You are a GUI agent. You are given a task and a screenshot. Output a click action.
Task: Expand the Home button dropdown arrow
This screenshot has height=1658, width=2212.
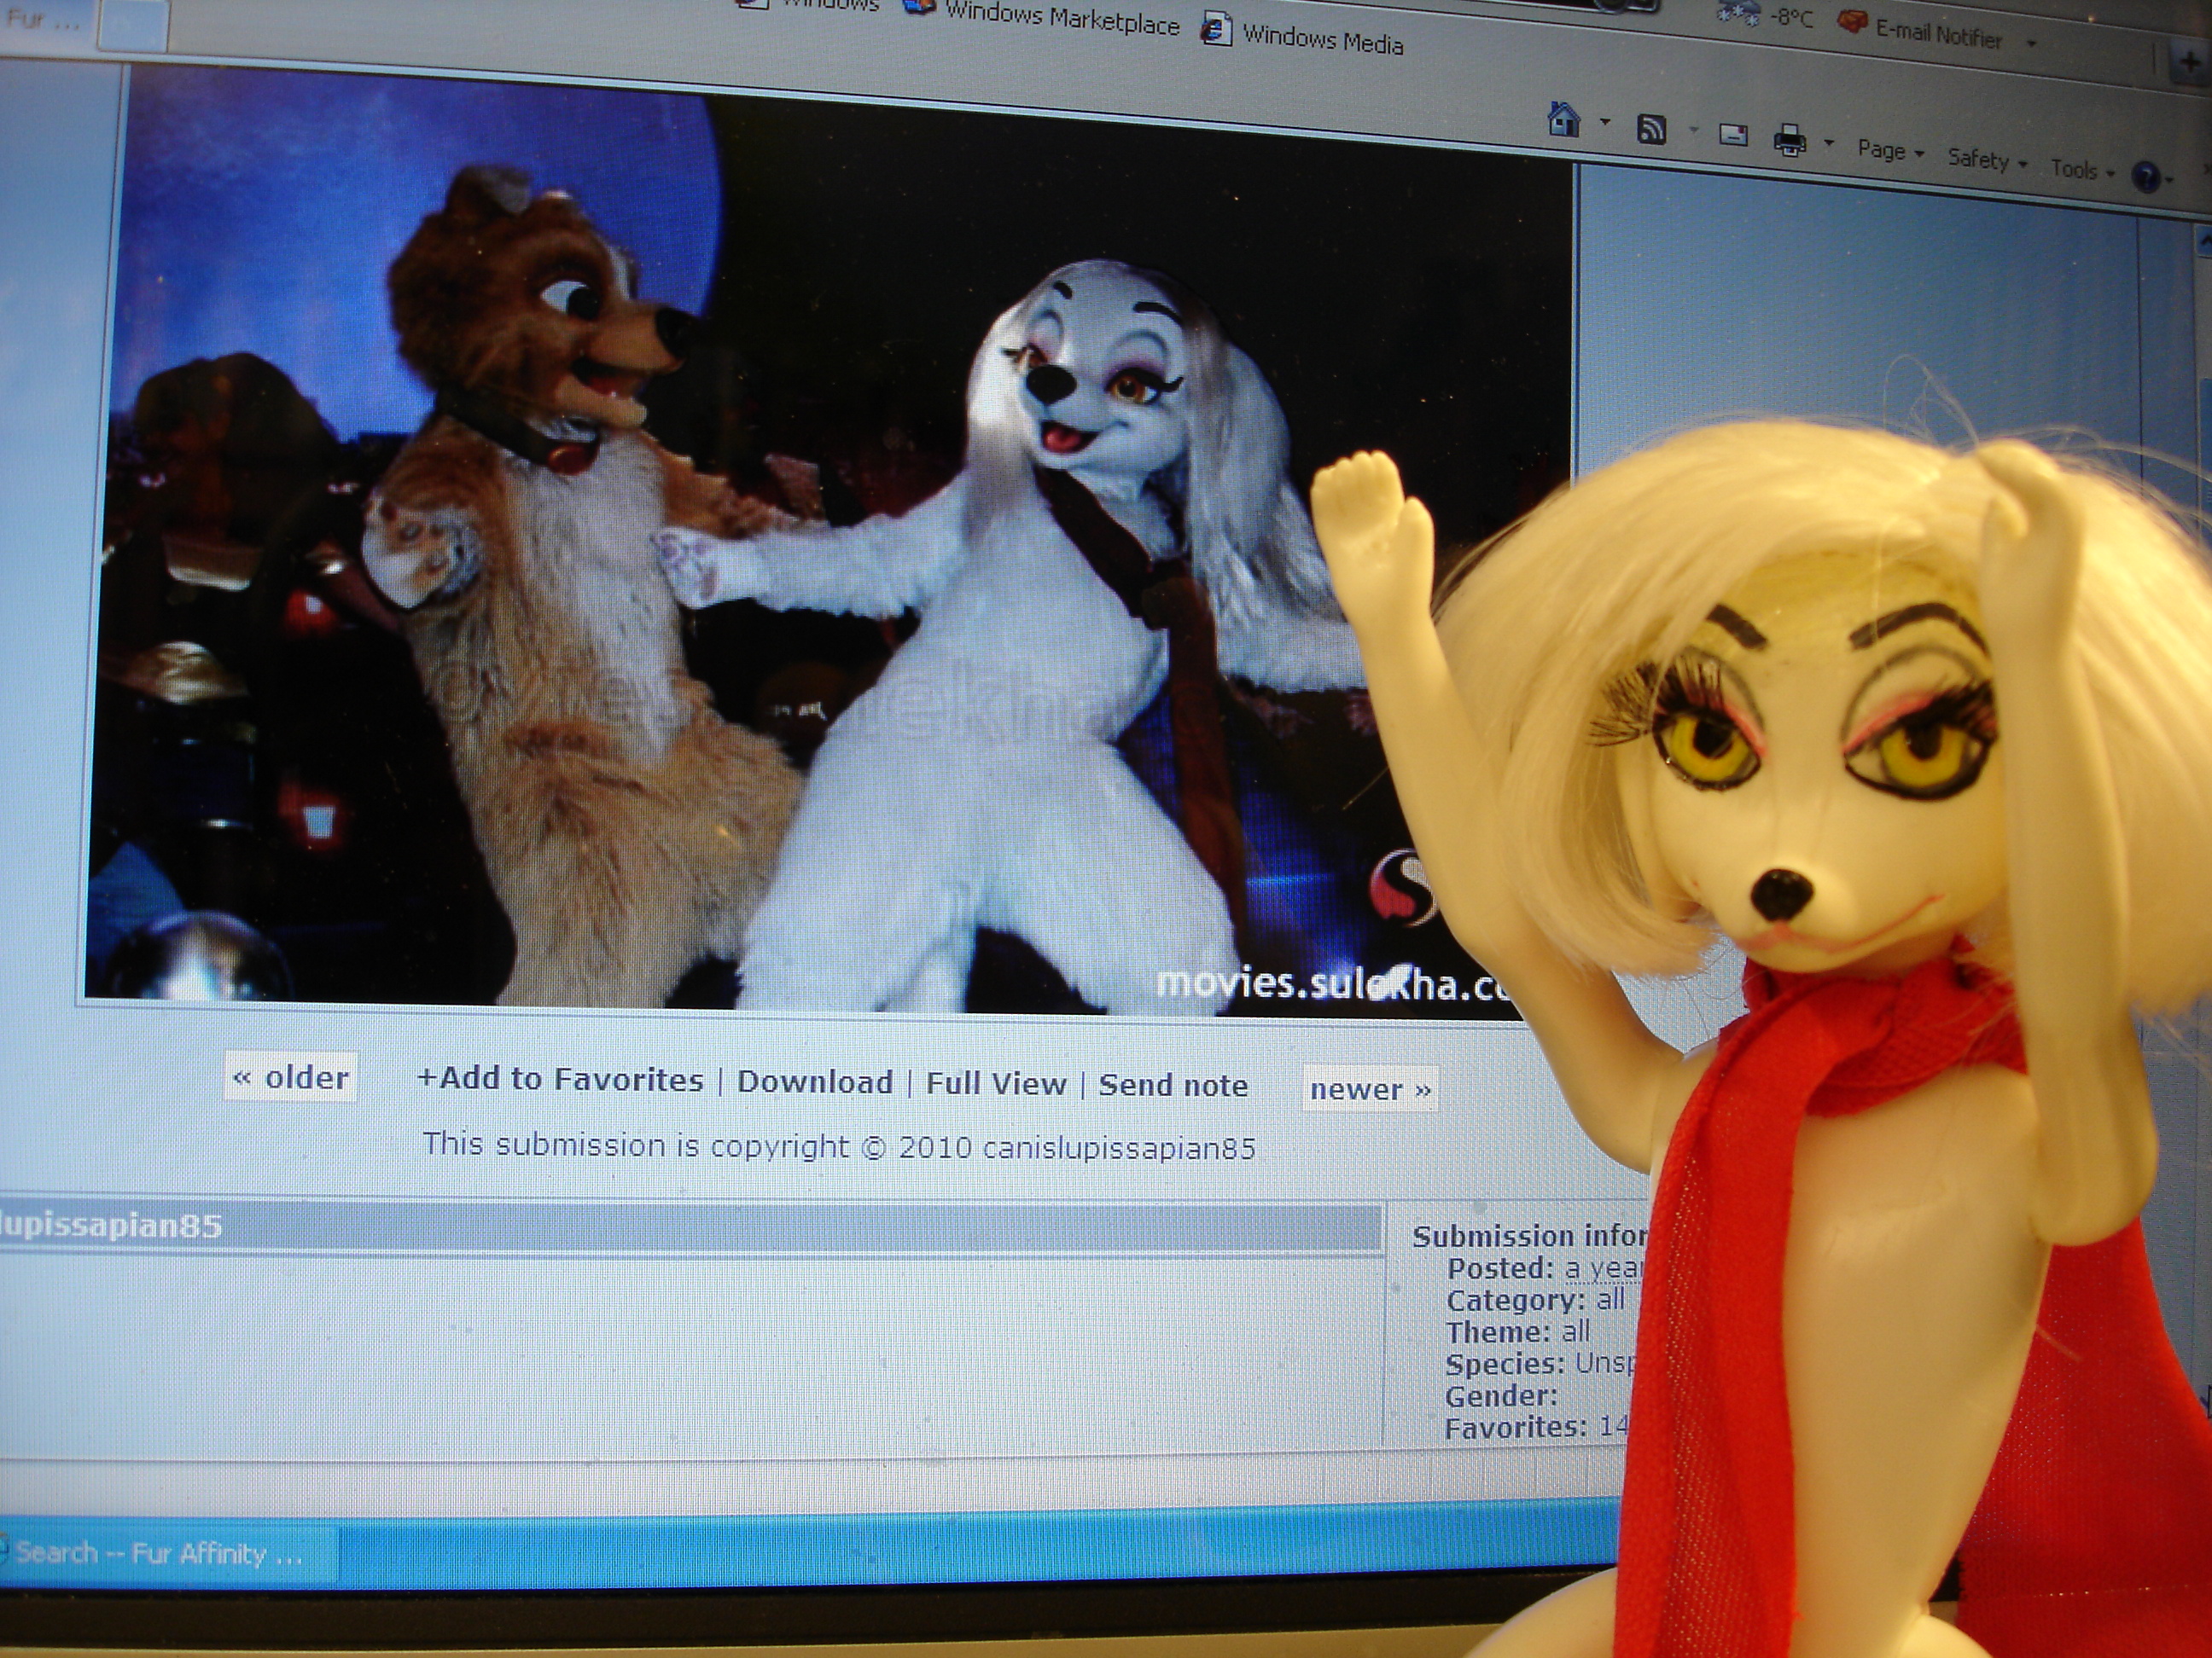pyautogui.click(x=1604, y=123)
